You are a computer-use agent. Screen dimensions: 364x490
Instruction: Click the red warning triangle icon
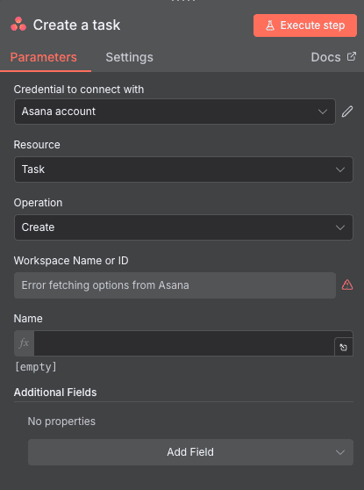347,285
